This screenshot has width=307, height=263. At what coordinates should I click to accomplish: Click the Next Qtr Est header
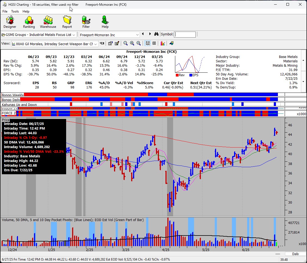tap(201, 83)
